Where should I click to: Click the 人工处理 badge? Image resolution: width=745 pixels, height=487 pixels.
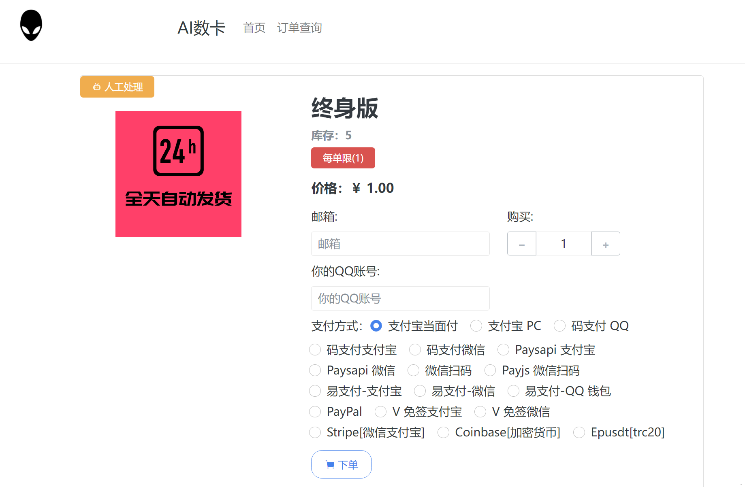(x=117, y=87)
